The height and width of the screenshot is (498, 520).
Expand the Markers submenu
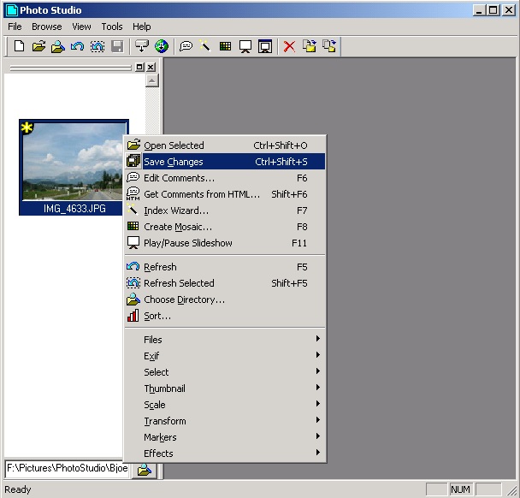pos(225,437)
